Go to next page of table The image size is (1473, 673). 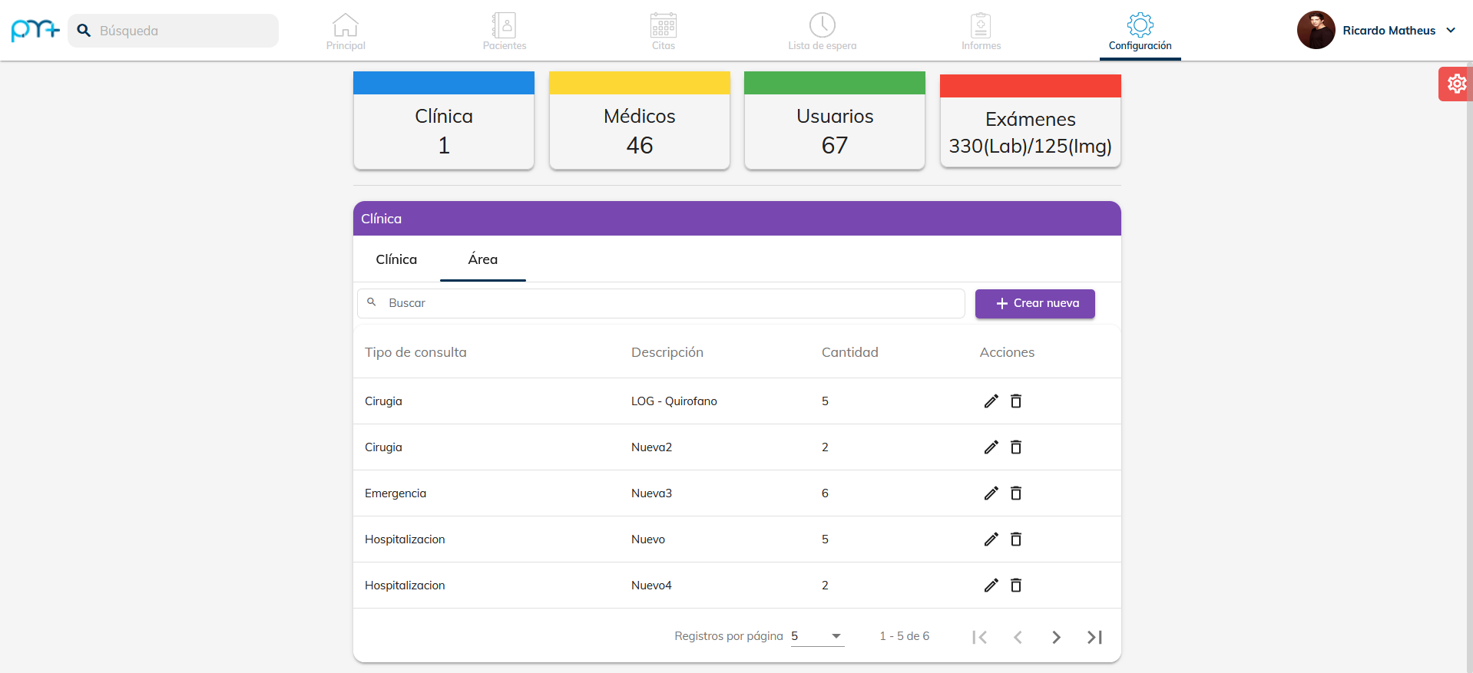click(x=1056, y=637)
